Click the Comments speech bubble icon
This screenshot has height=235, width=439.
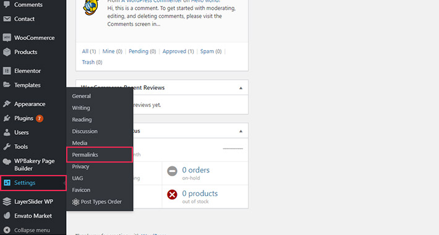(x=7, y=4)
